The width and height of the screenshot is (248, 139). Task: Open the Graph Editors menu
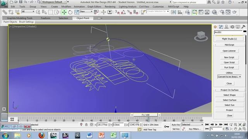click(94, 7)
